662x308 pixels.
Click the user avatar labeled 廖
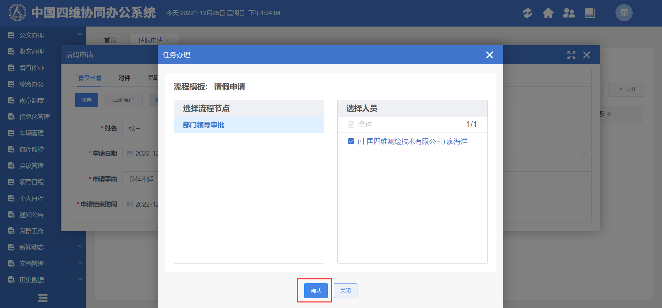tap(624, 13)
